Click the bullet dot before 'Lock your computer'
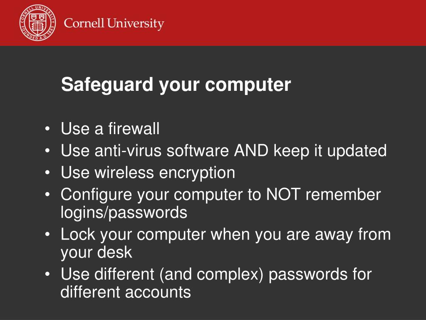 tap(47, 234)
